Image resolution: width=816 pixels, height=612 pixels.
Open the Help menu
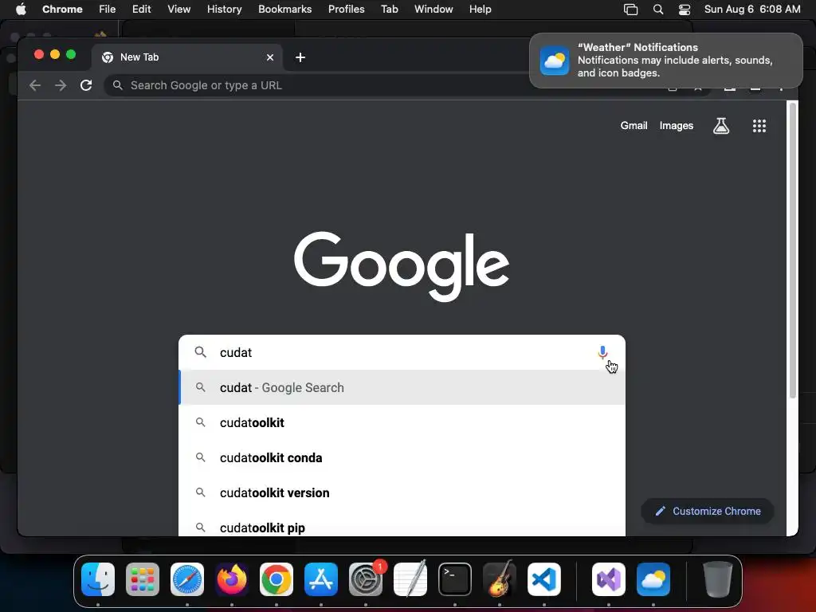(480, 10)
